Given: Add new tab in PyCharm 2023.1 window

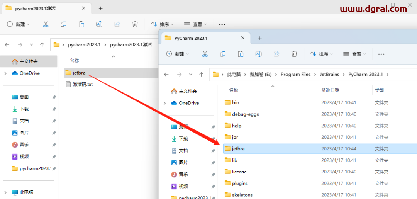Looking at the screenshot, I should [x=260, y=38].
